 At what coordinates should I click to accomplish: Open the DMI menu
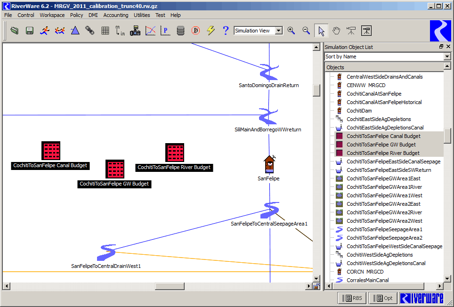click(93, 15)
